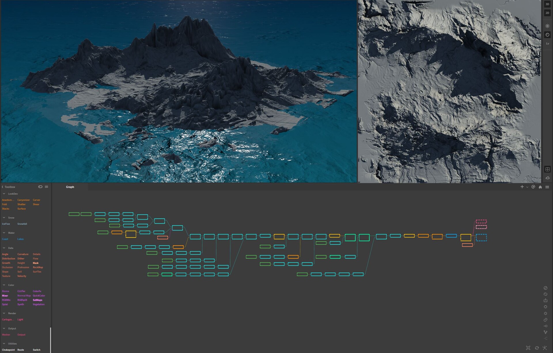Click the Canyonizer node in Toolbox
The width and height of the screenshot is (553, 353).
click(23, 200)
